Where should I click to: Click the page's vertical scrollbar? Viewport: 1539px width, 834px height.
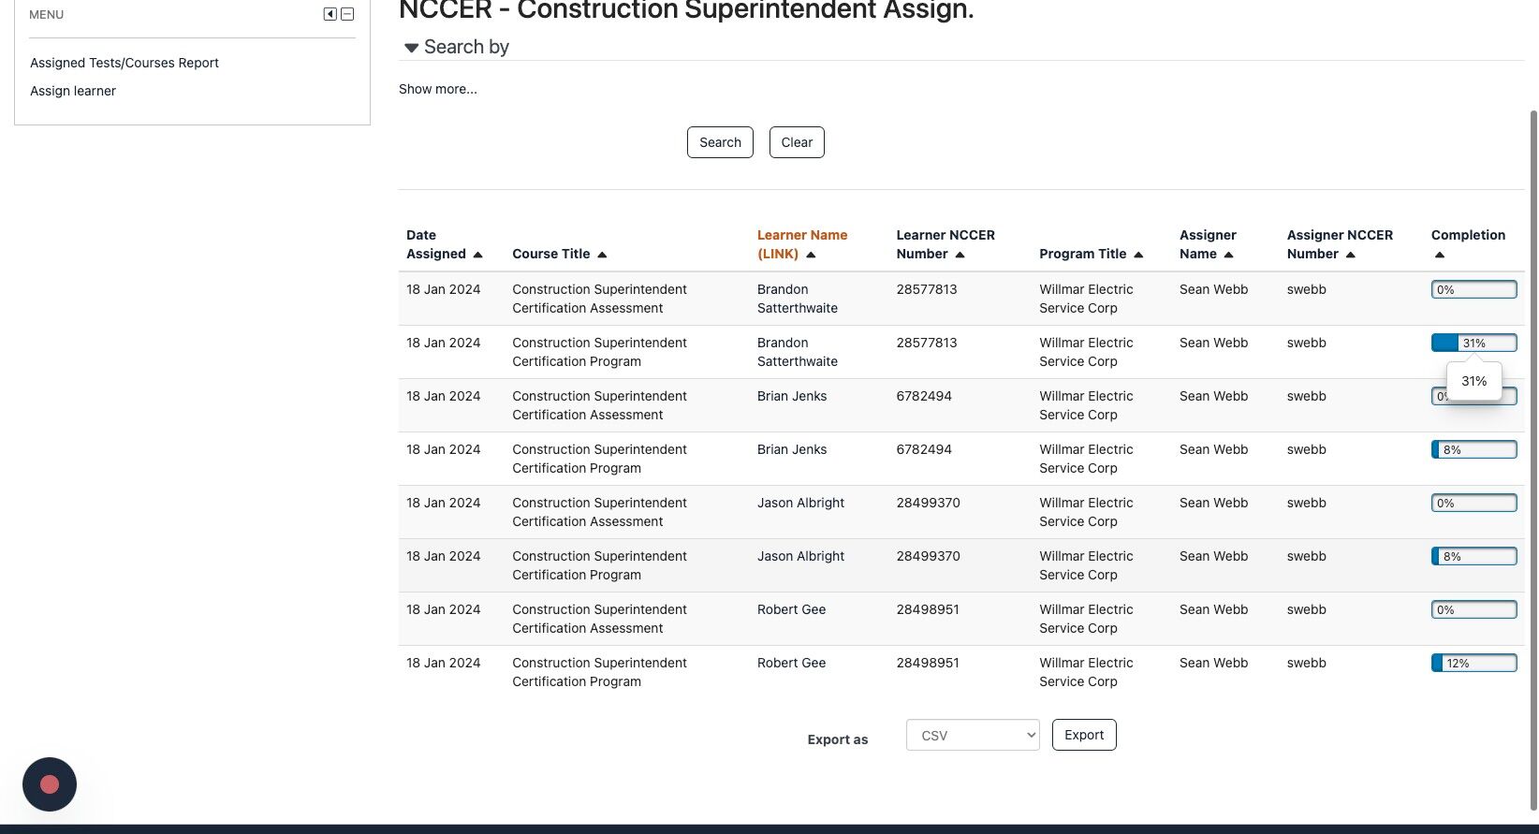[x=1533, y=459]
